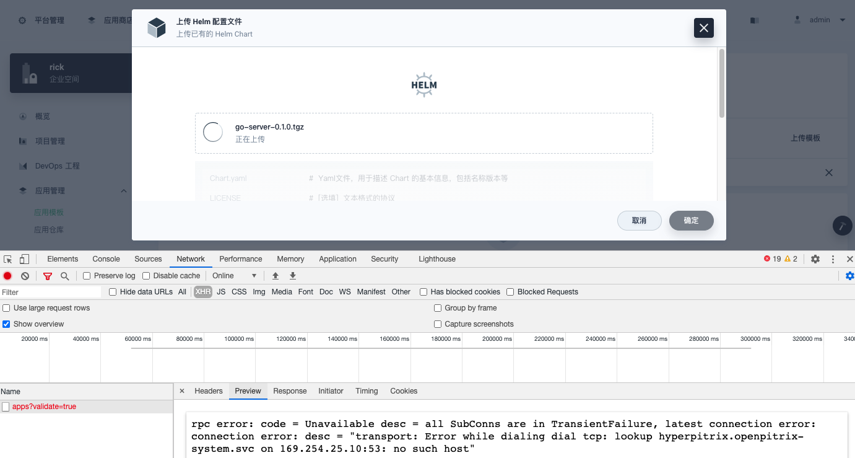Select the inspect element tool in DevTools
The width and height of the screenshot is (855, 458).
pyautogui.click(x=8, y=258)
